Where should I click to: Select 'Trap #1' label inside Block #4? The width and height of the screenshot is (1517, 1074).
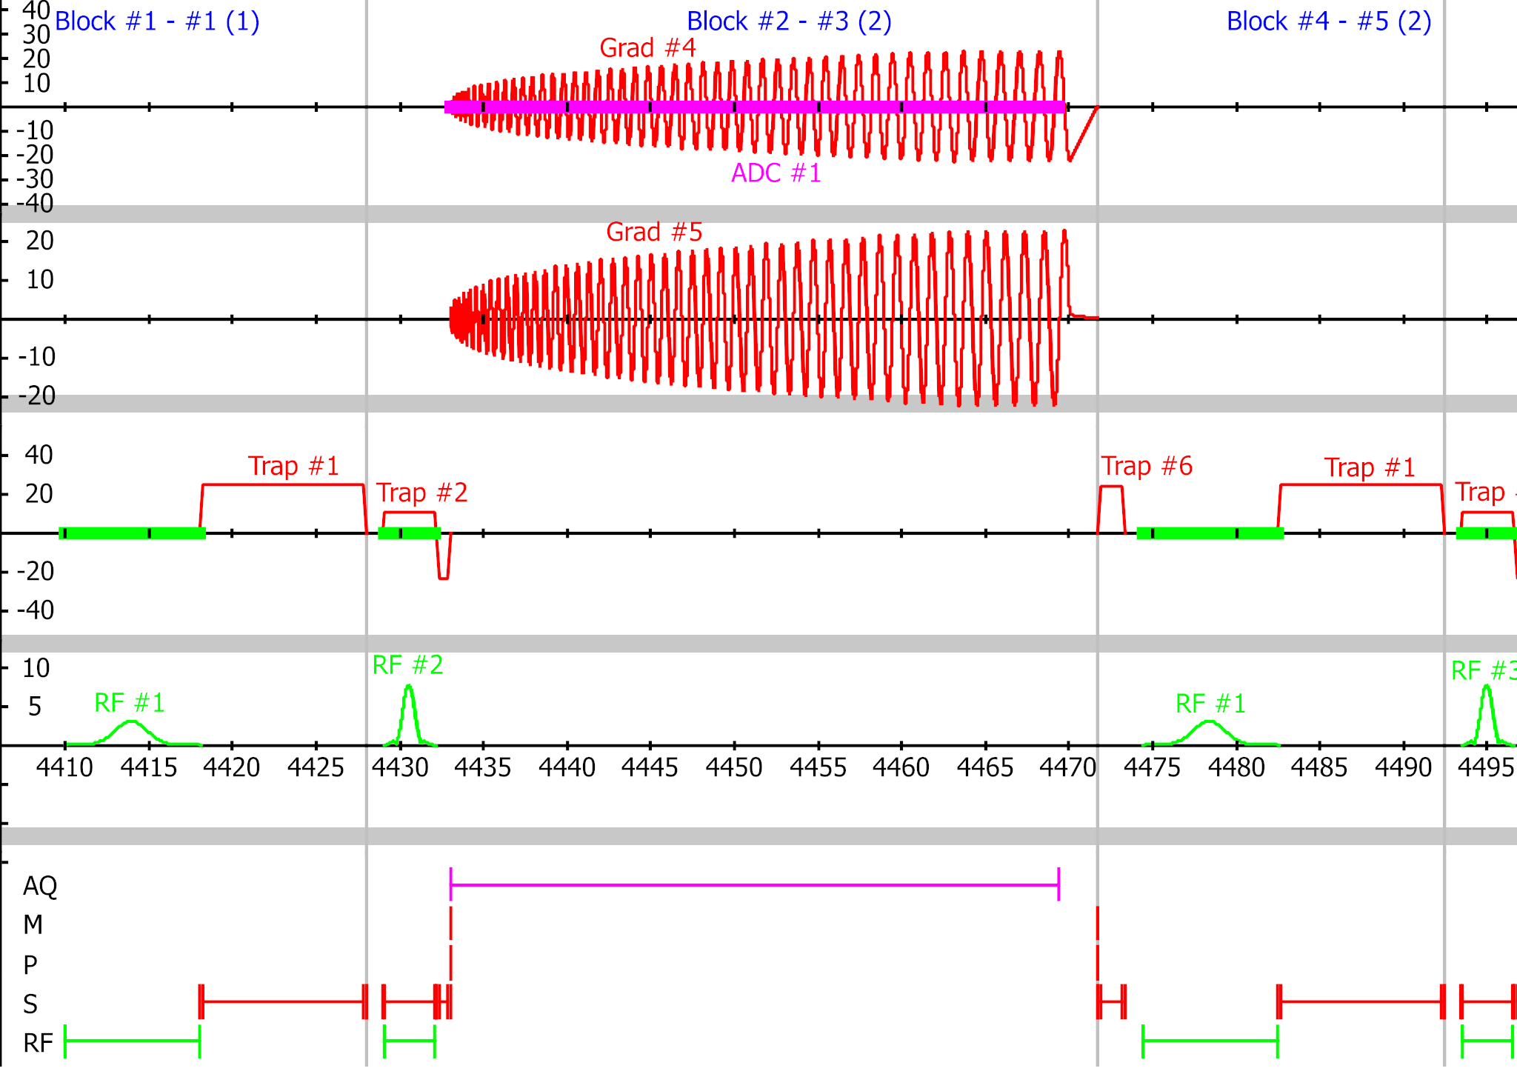point(1370,467)
